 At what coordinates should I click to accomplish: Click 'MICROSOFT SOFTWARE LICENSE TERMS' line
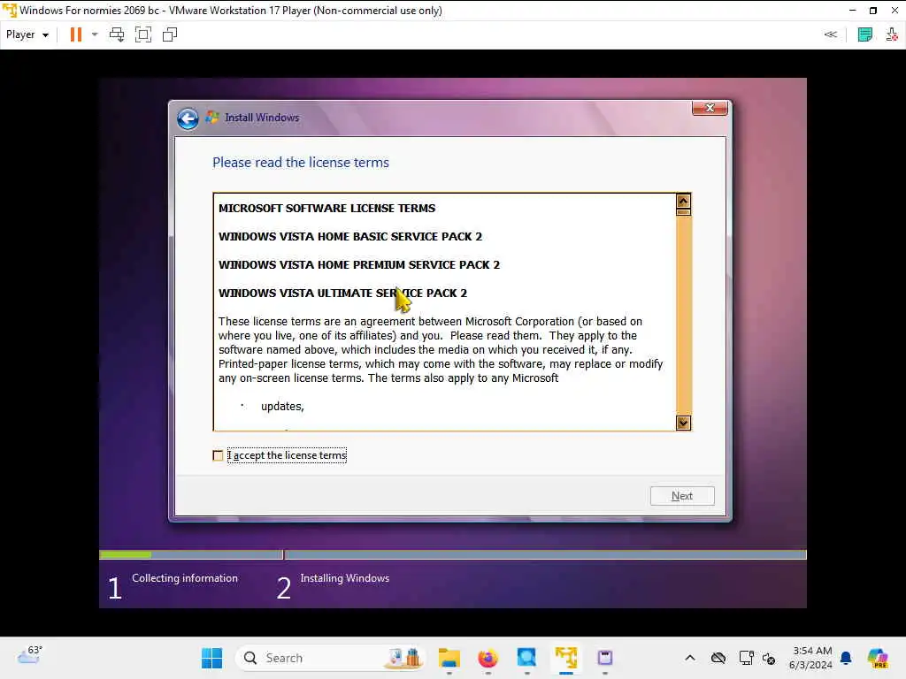[327, 209]
